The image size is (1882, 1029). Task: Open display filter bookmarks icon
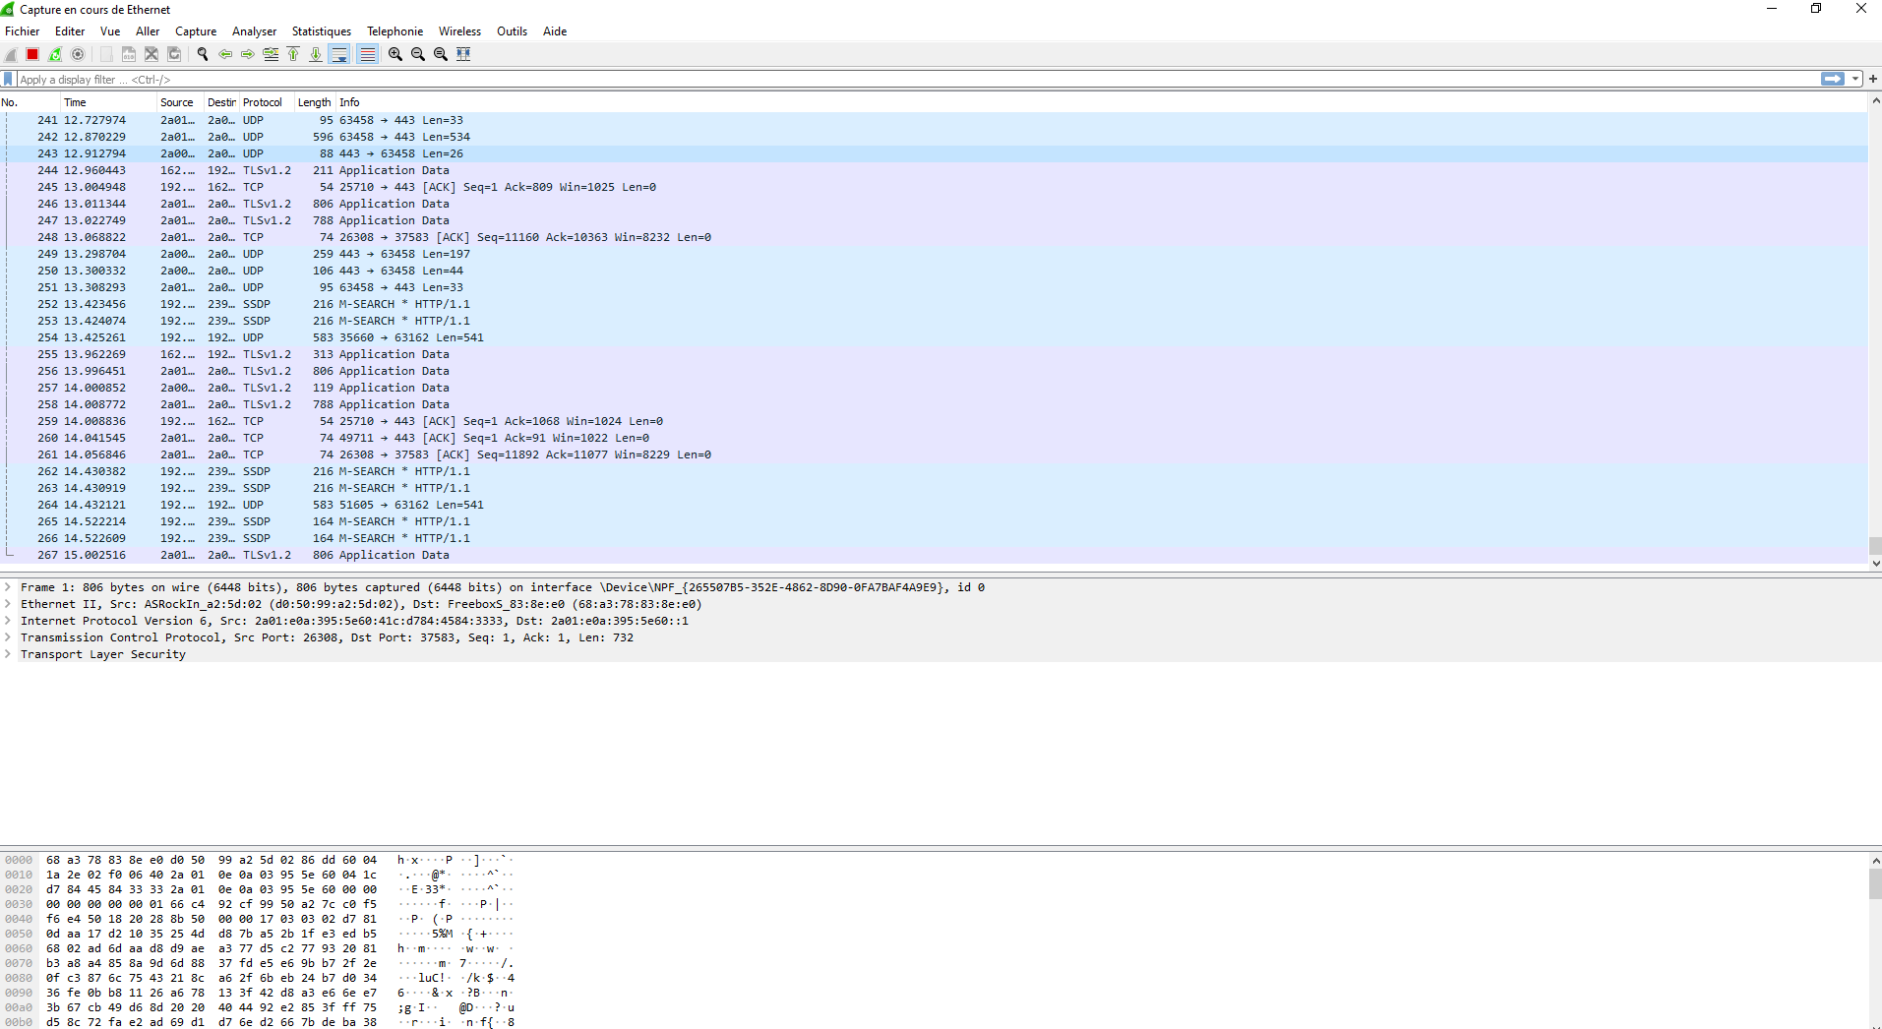(9, 79)
